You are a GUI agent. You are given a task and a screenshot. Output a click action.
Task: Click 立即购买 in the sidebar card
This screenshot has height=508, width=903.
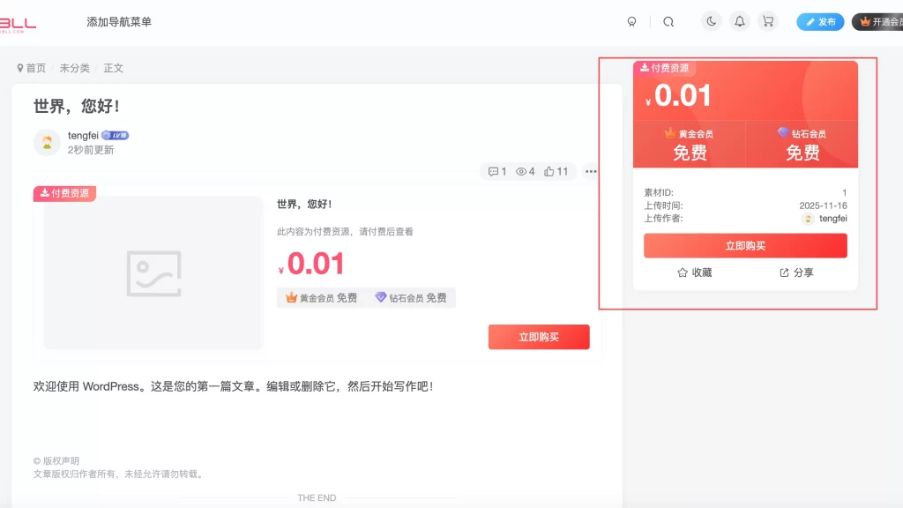coord(746,246)
